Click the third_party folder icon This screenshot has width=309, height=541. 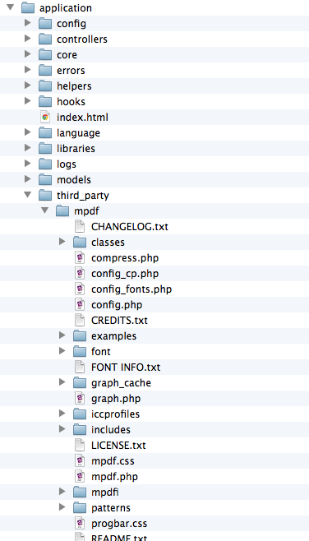point(45,196)
